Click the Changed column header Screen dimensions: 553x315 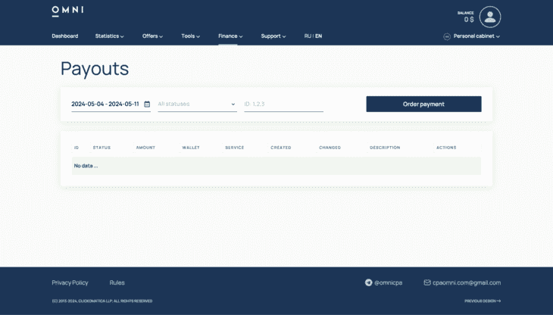pyautogui.click(x=330, y=148)
